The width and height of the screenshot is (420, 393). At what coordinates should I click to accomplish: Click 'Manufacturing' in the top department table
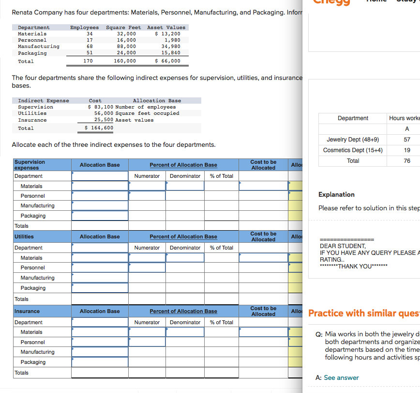click(x=39, y=47)
